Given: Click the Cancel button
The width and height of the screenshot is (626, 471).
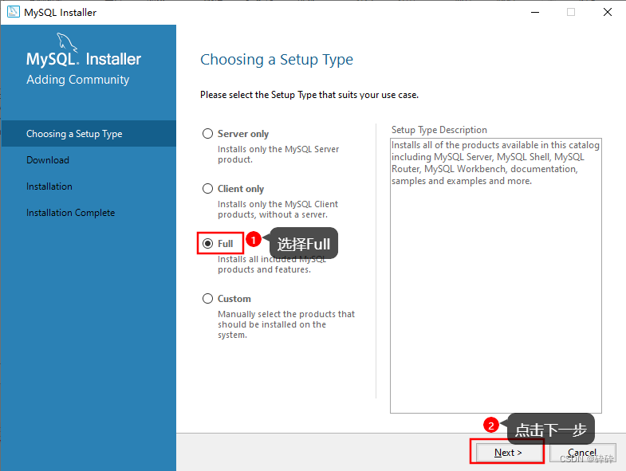Looking at the screenshot, I should 582,452.
